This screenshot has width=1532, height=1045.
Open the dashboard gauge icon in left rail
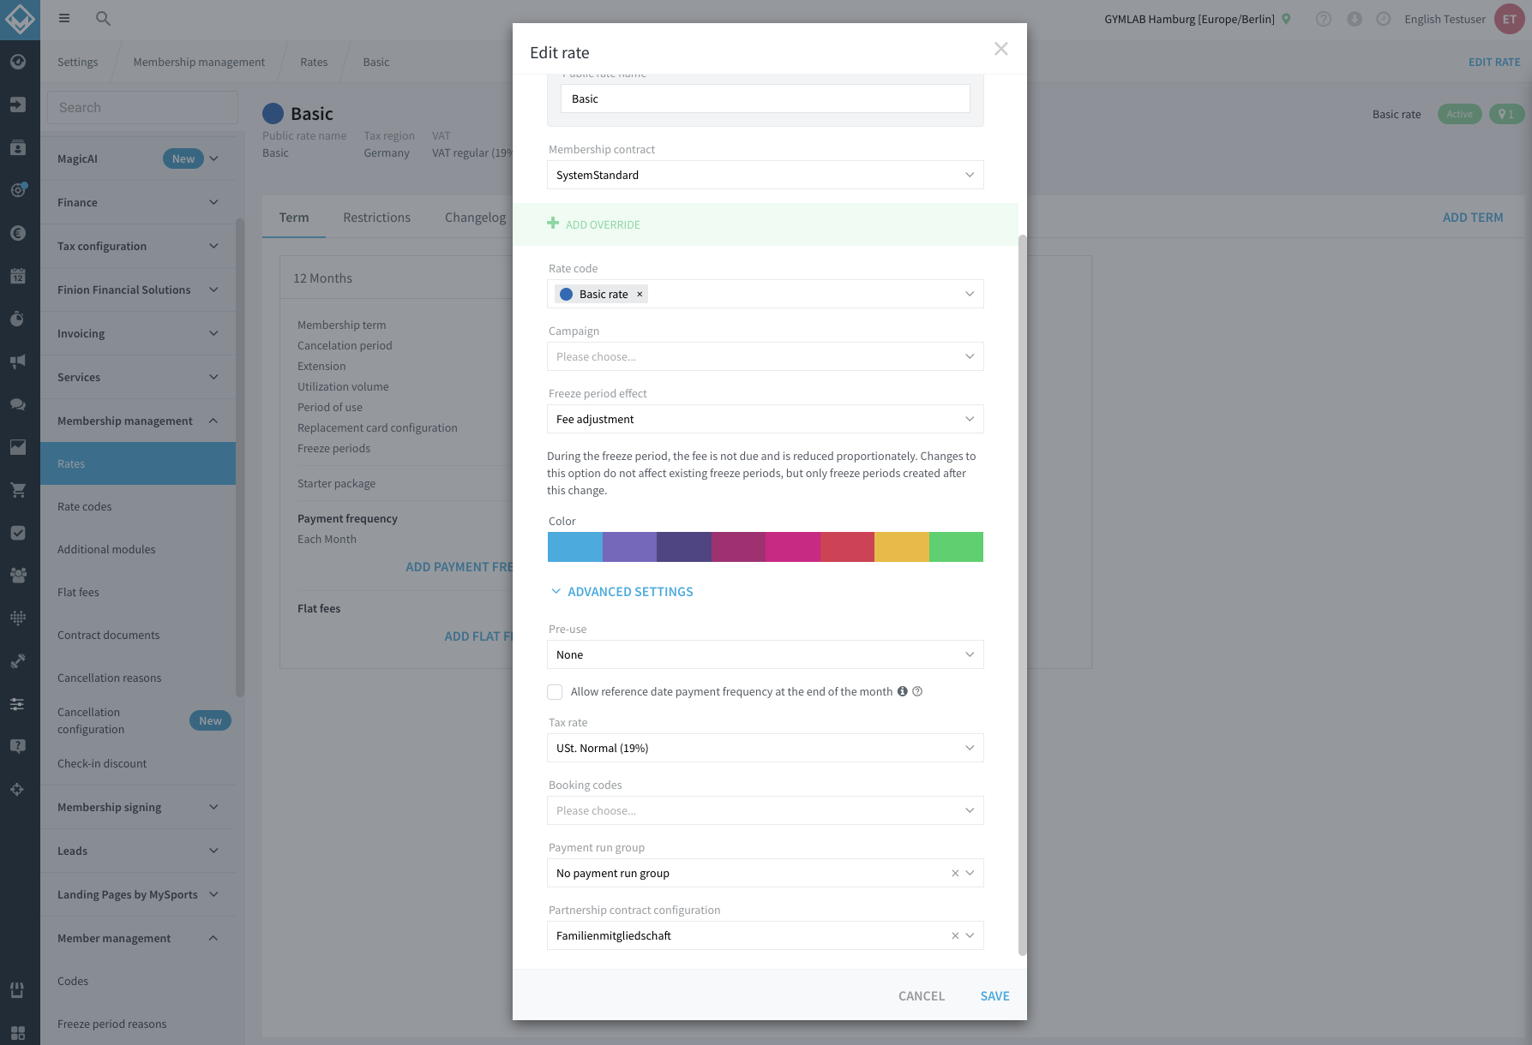(x=18, y=62)
